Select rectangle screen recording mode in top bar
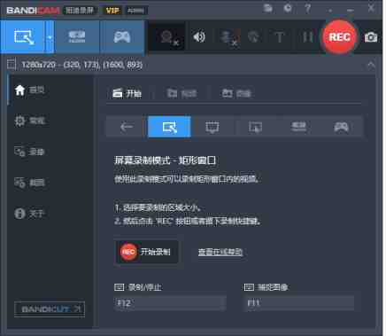Viewport: 386px width, 336px height. tap(23, 37)
